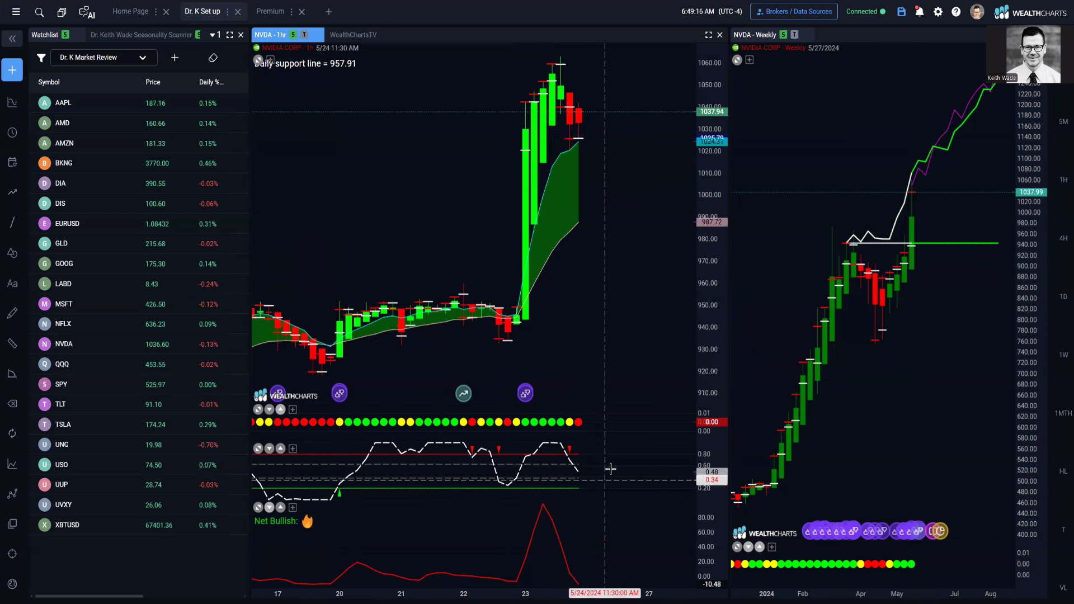1074x604 pixels.
Task: Click the save layout icon
Action: click(x=901, y=12)
